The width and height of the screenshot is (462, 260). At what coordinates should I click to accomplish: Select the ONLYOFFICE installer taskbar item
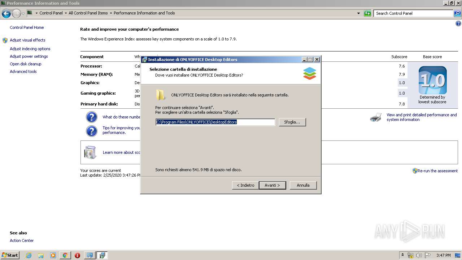[102, 255]
